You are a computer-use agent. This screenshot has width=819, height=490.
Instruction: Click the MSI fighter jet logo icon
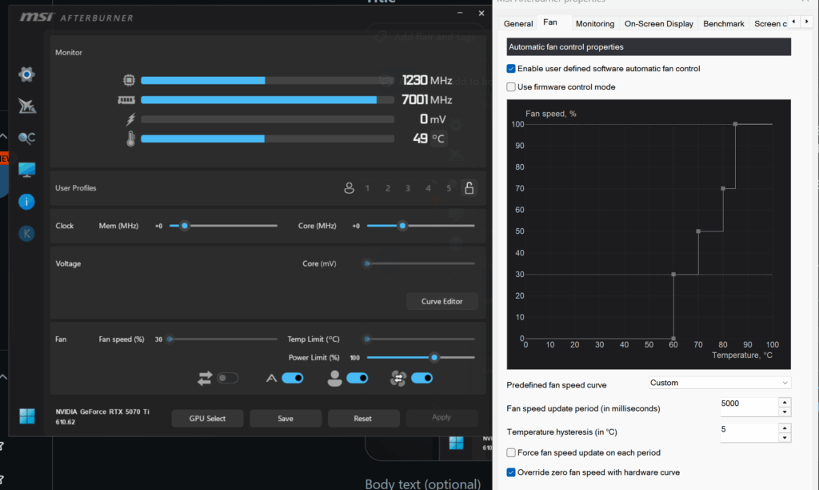pos(26,106)
